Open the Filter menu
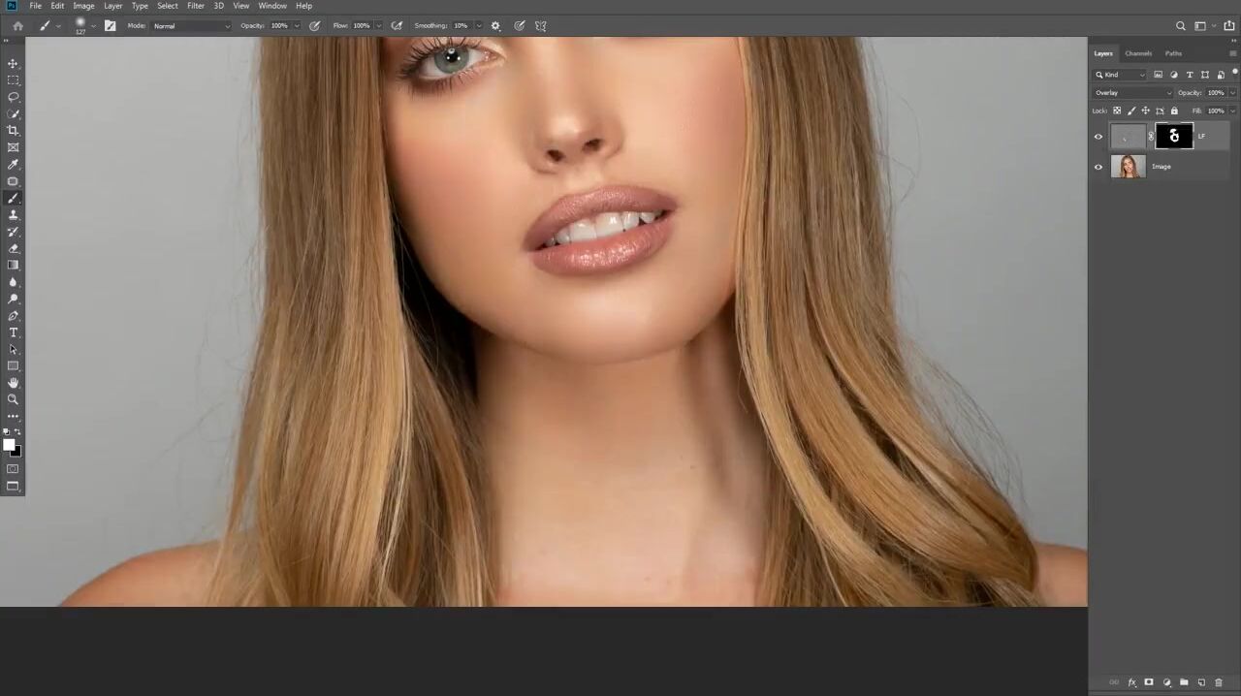 tap(196, 6)
